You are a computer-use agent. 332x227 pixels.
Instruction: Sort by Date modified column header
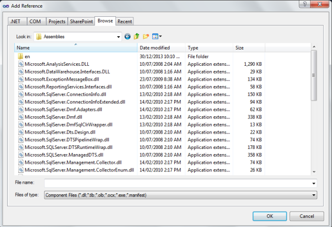(161, 47)
